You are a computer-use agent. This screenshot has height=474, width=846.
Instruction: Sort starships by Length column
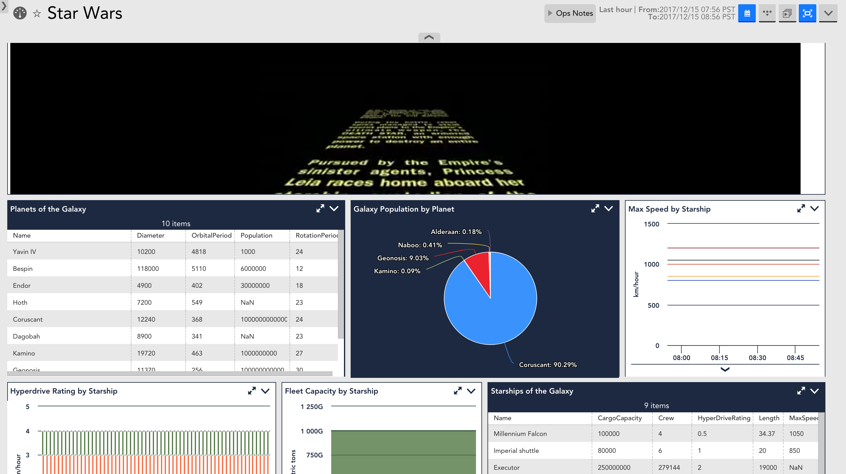click(768, 418)
